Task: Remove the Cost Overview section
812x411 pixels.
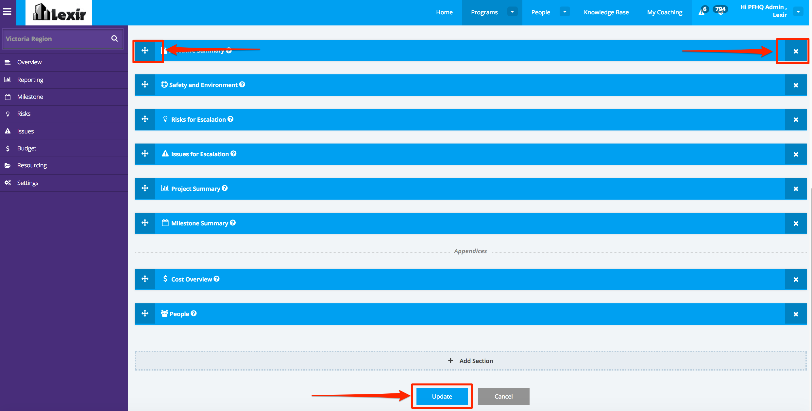Action: click(x=796, y=280)
